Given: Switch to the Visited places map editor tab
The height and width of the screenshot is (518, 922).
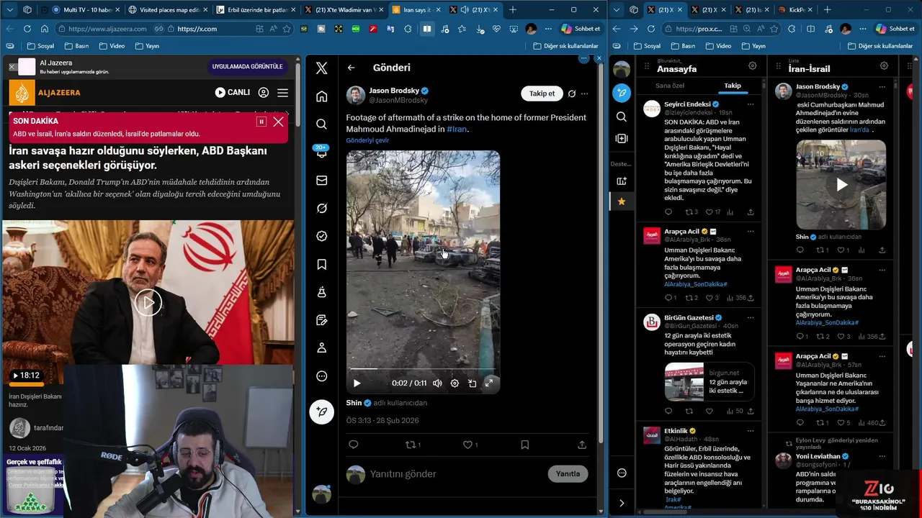Looking at the screenshot, I should point(167,10).
